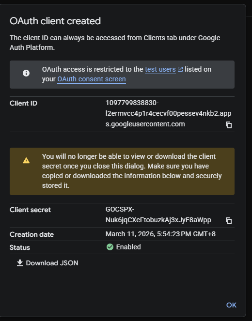Open the OAuth consent screen link
This screenshot has height=321, width=252.
pos(92,79)
